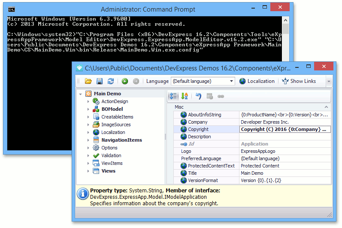Select the Localization tree item label
Viewport: 342px width, 228px height.
pos(113,132)
